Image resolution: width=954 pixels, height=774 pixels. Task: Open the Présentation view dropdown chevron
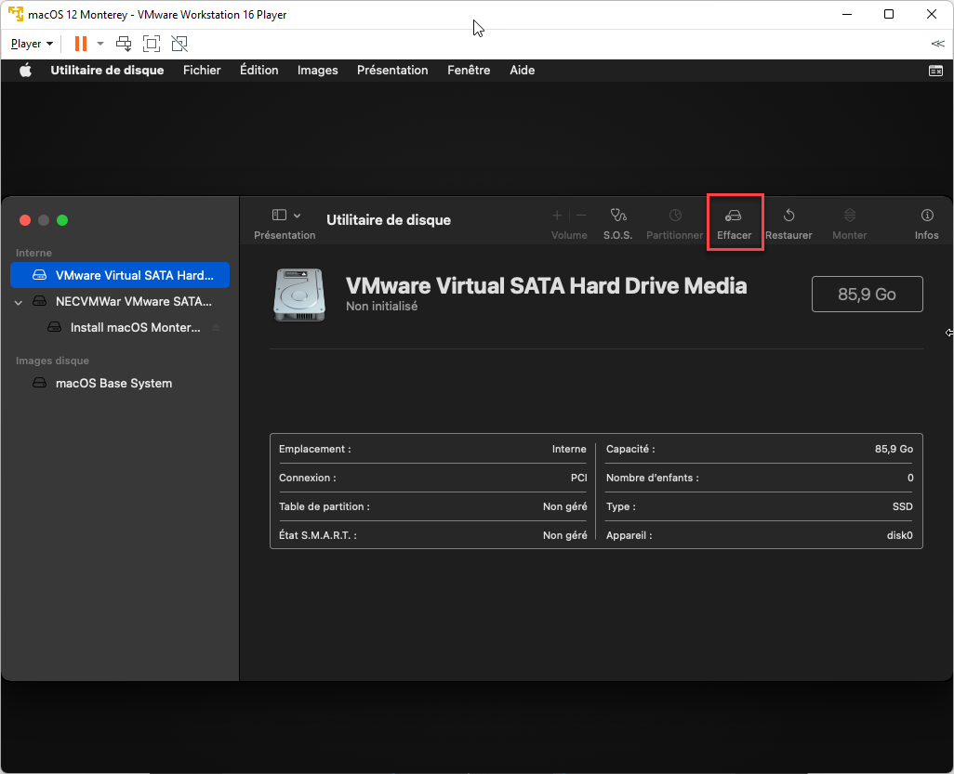tap(297, 216)
